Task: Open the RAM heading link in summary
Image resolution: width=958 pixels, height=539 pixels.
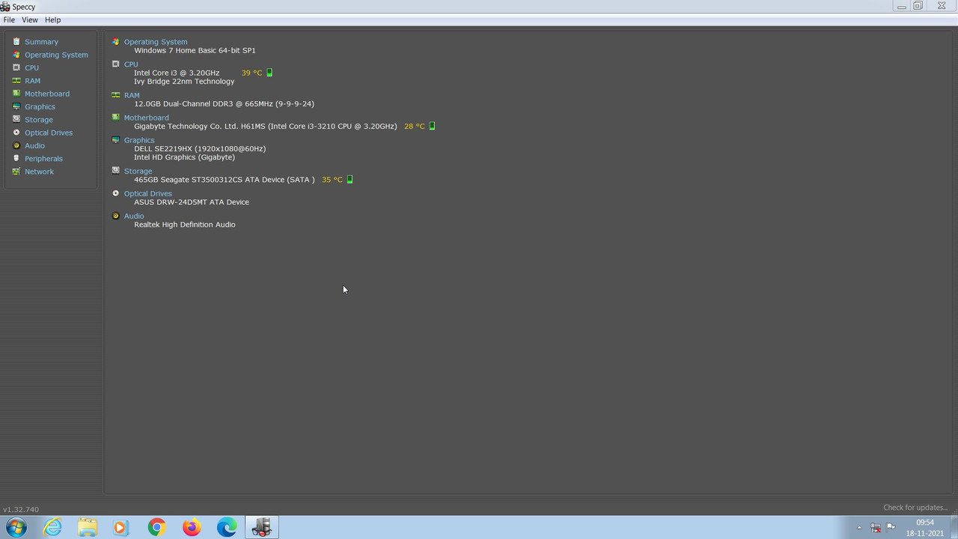Action: click(x=132, y=95)
